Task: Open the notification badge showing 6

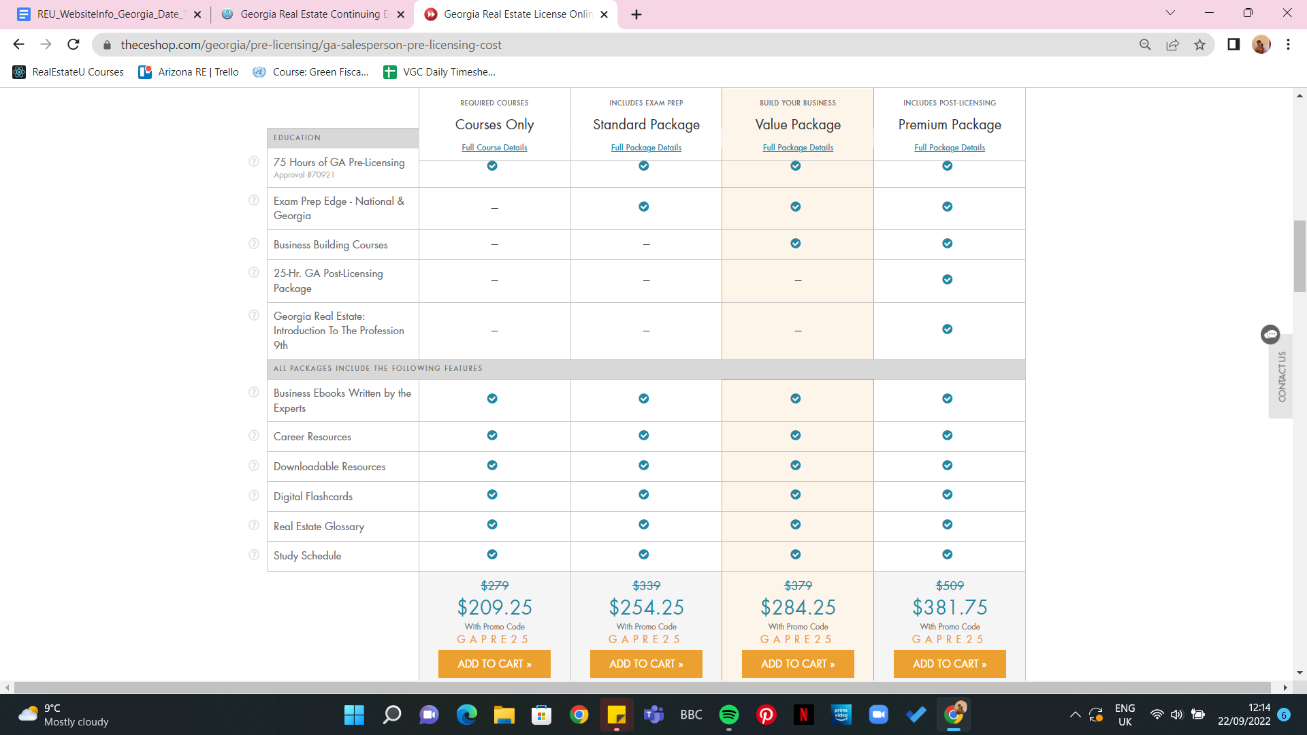Action: pyautogui.click(x=1284, y=715)
